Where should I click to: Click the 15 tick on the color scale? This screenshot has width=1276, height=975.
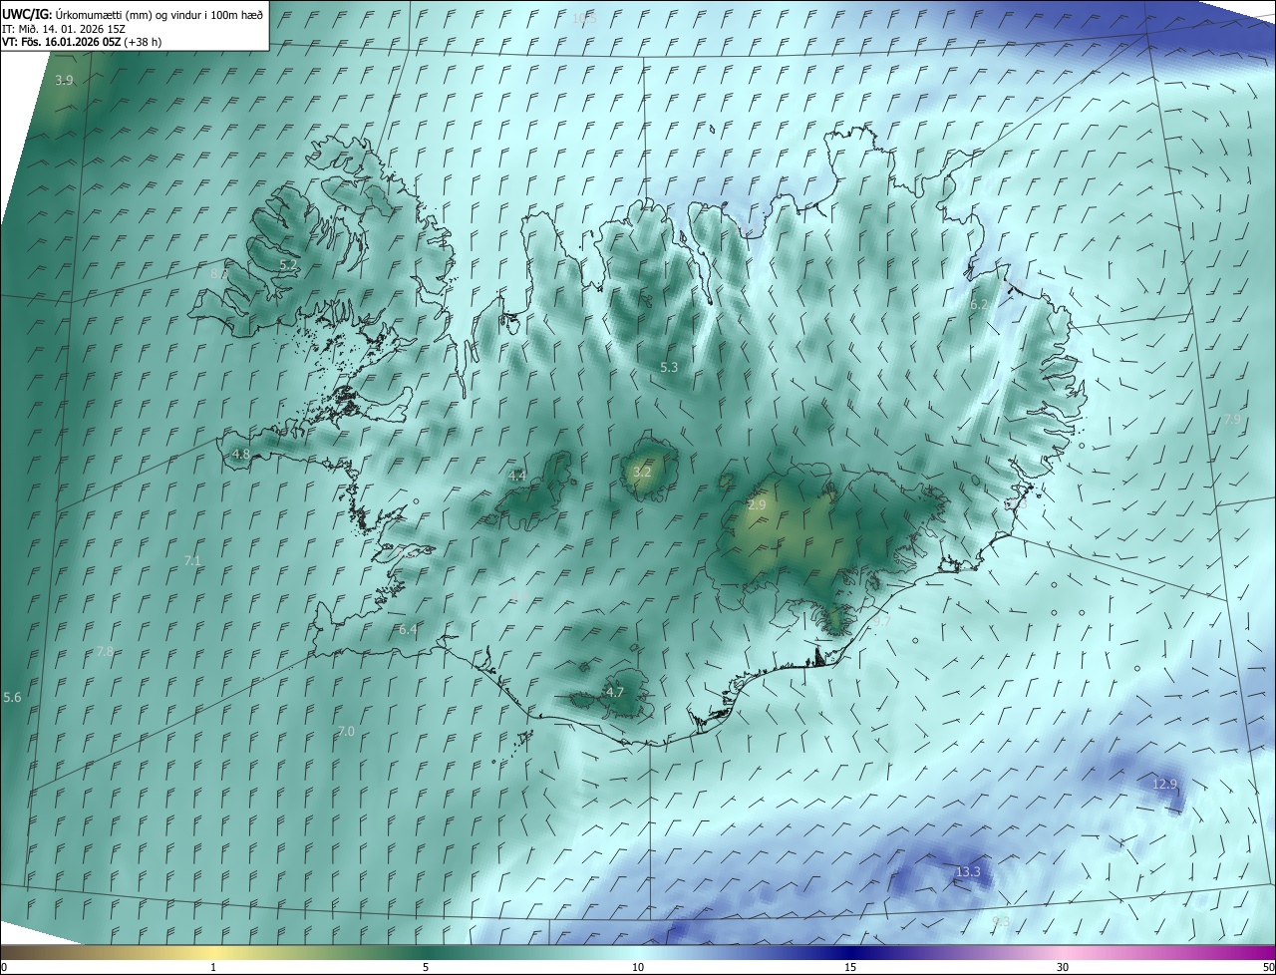point(850,967)
